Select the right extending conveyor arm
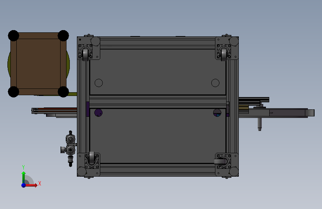This screenshot has height=209, width=322. (276, 113)
